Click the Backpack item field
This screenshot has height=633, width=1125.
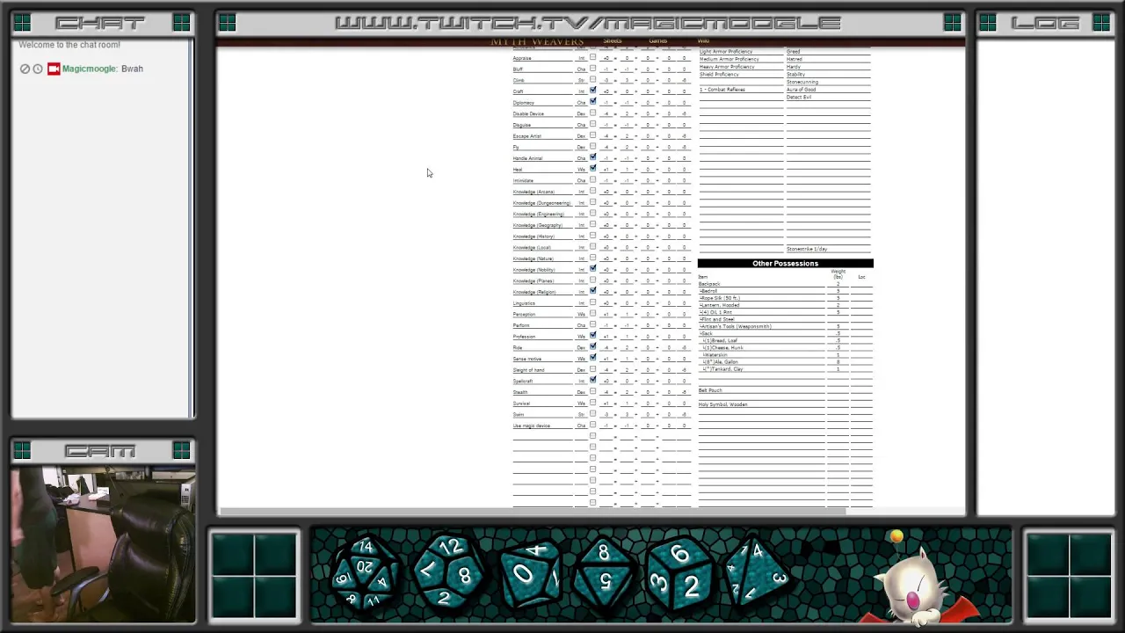(x=761, y=284)
